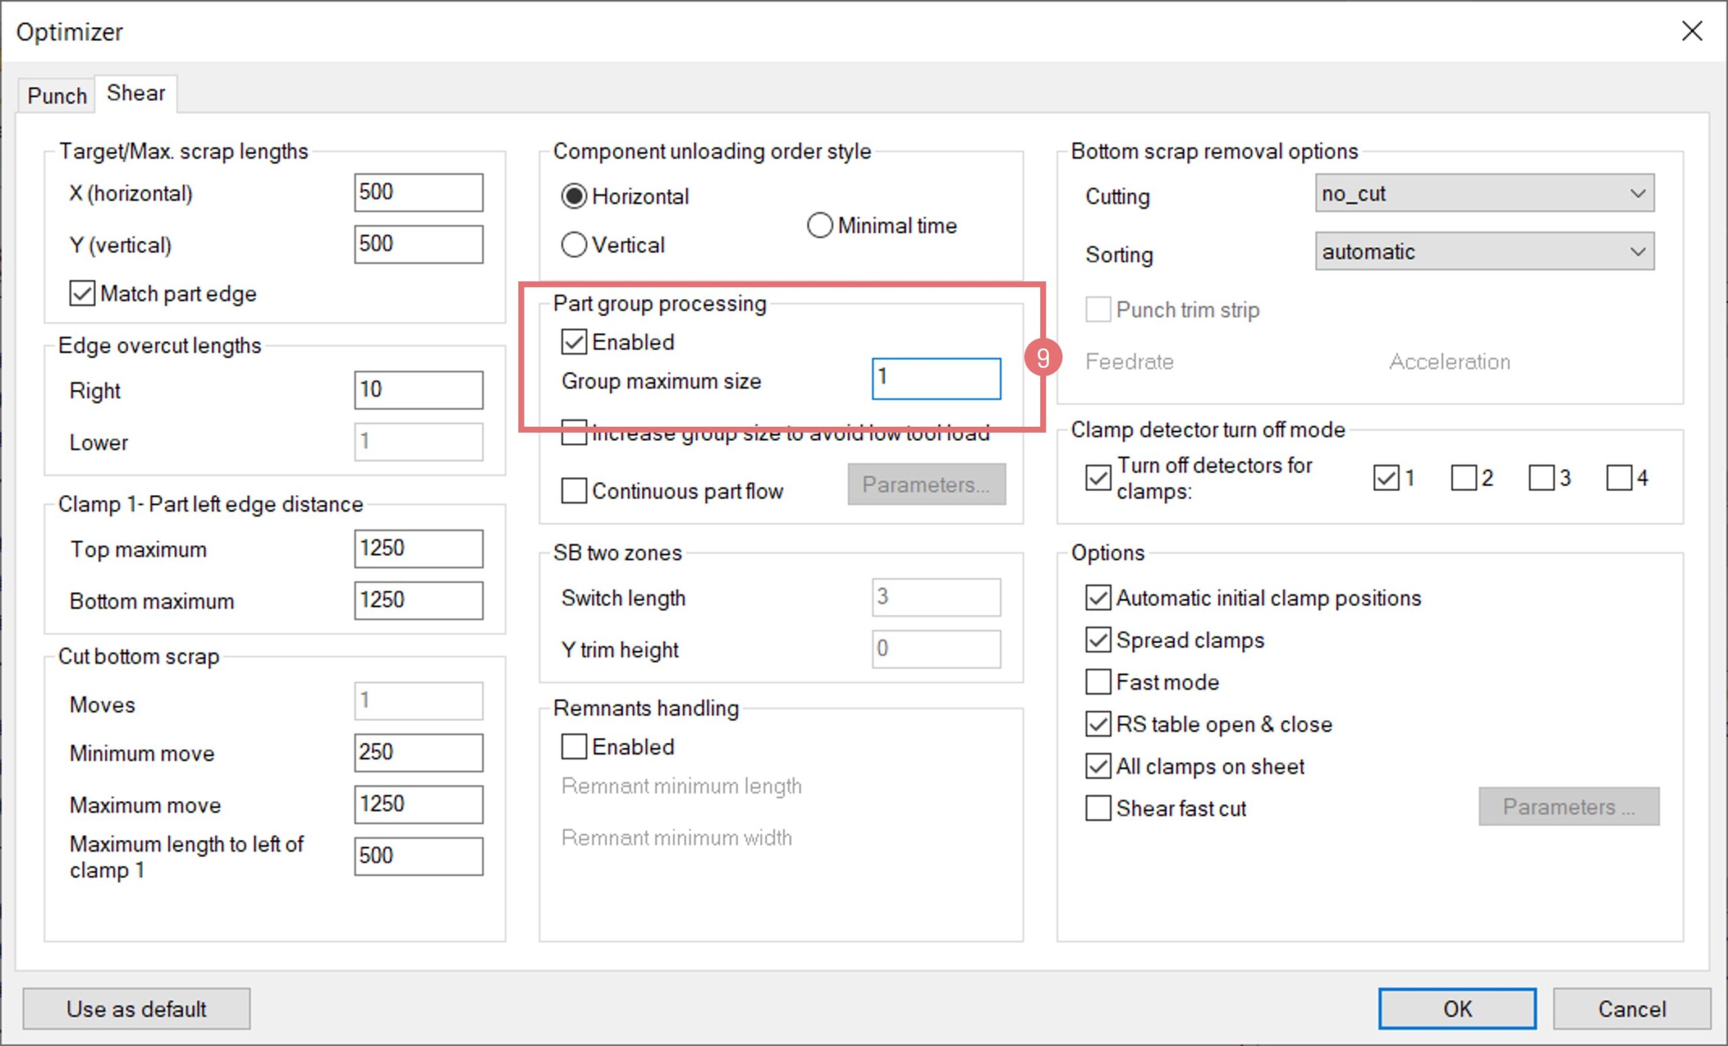1728x1046 pixels.
Task: Uncheck Match part edge
Action: click(x=82, y=293)
